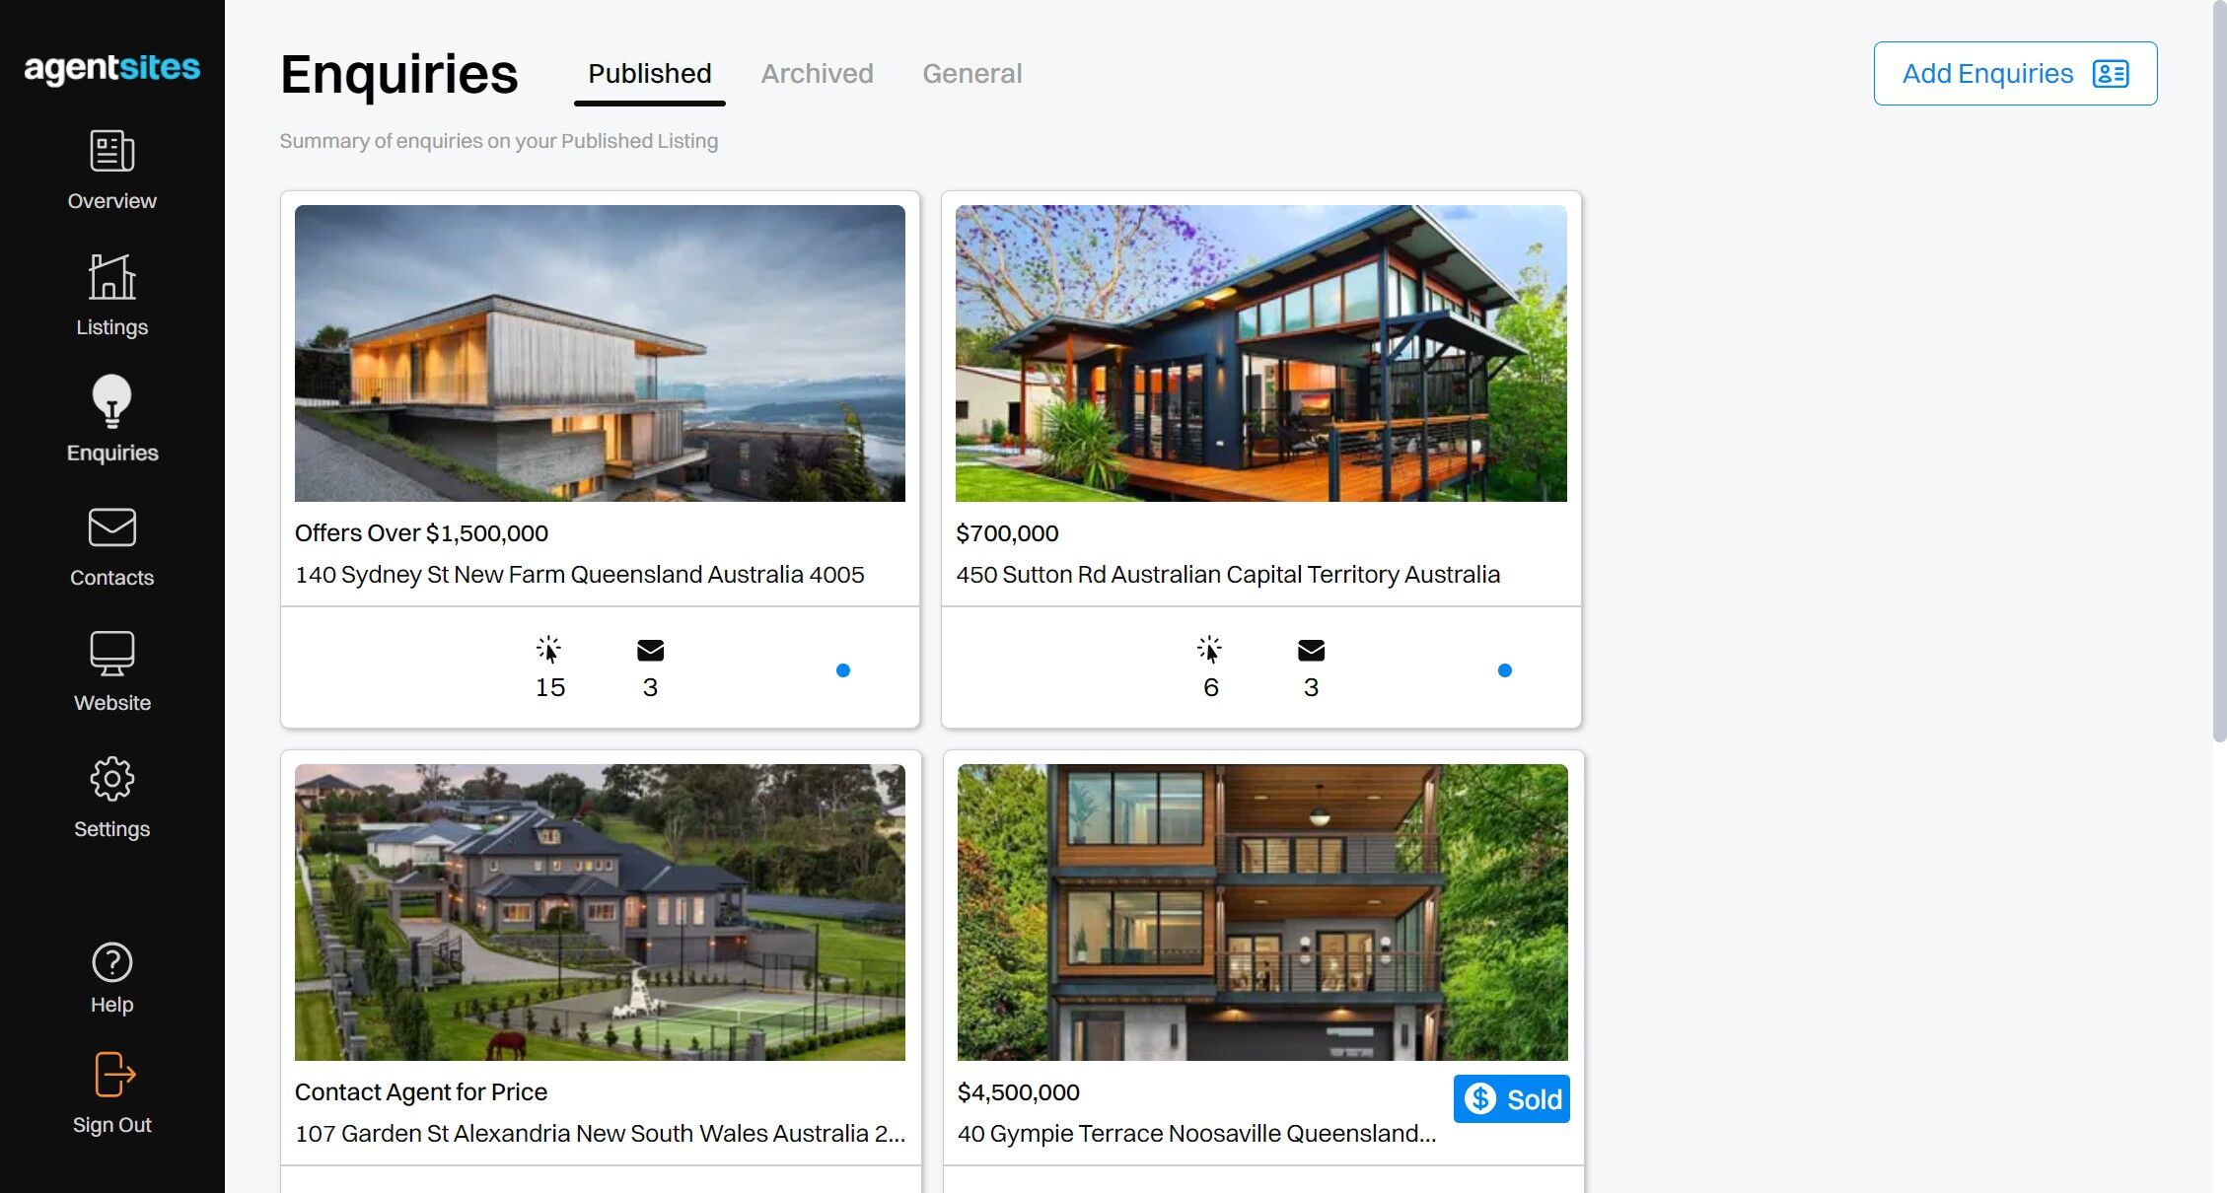Screen dimensions: 2227x1193
Task: Click the clicks icon on 450 Sutton Rd card
Action: (x=1209, y=649)
